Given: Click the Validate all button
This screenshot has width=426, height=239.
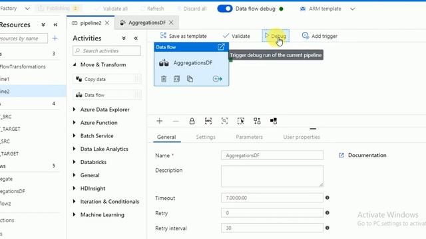Looking at the screenshot, I should pyautogui.click(x=111, y=9).
